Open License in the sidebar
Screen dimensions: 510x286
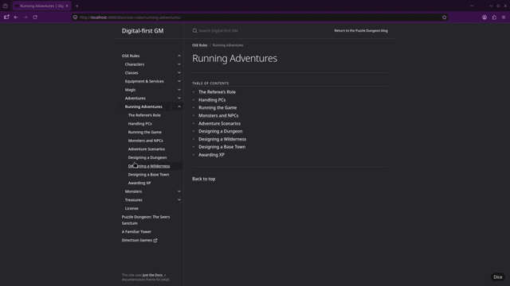pyautogui.click(x=131, y=208)
